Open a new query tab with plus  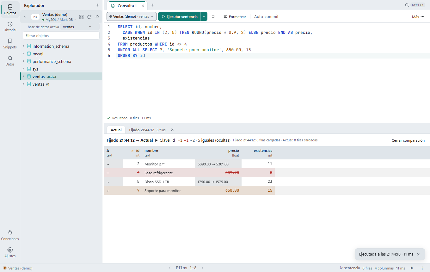[x=153, y=5]
